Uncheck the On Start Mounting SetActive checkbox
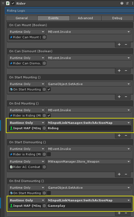The height and width of the screenshot is (217, 134). (x=49, y=89)
